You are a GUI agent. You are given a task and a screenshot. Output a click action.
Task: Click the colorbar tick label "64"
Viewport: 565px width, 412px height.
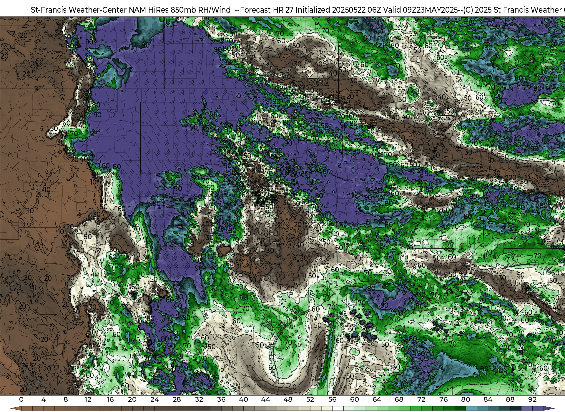point(377,400)
